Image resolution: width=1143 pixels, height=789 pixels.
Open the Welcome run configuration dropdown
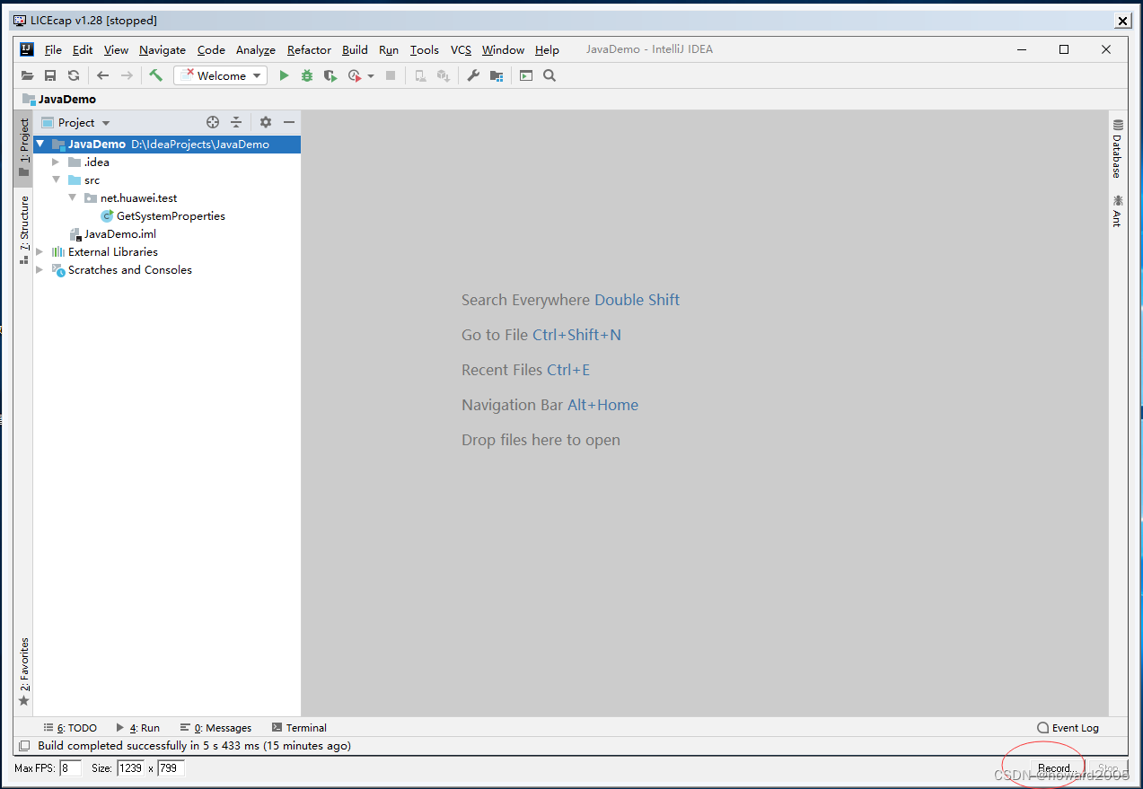tap(220, 76)
